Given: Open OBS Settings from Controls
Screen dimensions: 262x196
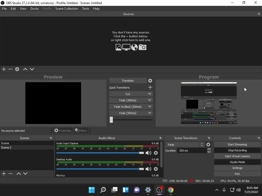Looking at the screenshot, I should click(x=237, y=168).
